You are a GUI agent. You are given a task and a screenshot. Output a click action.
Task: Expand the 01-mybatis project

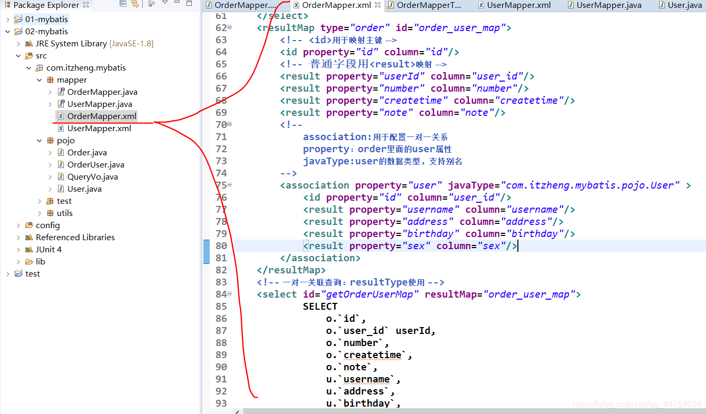click(x=7, y=19)
